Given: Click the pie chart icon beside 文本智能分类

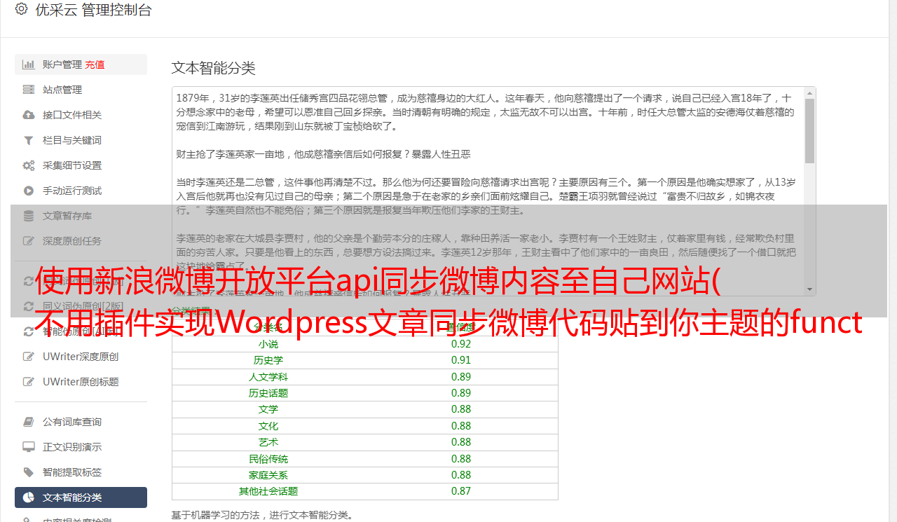Looking at the screenshot, I should coord(29,497).
